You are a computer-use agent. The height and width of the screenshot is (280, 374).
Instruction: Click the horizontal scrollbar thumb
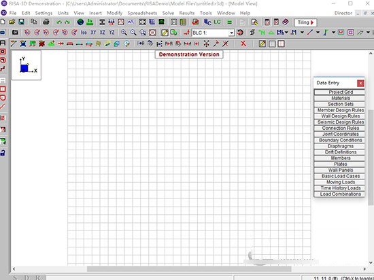click(x=189, y=269)
